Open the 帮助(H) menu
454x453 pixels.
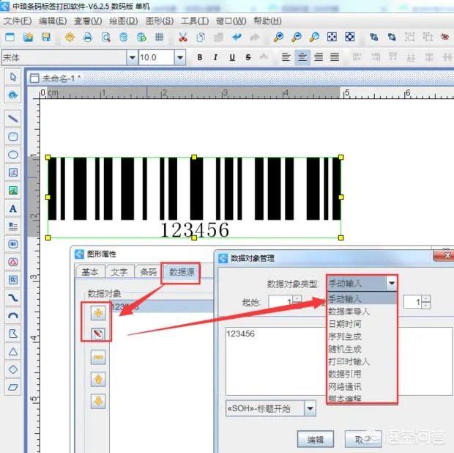pos(267,21)
